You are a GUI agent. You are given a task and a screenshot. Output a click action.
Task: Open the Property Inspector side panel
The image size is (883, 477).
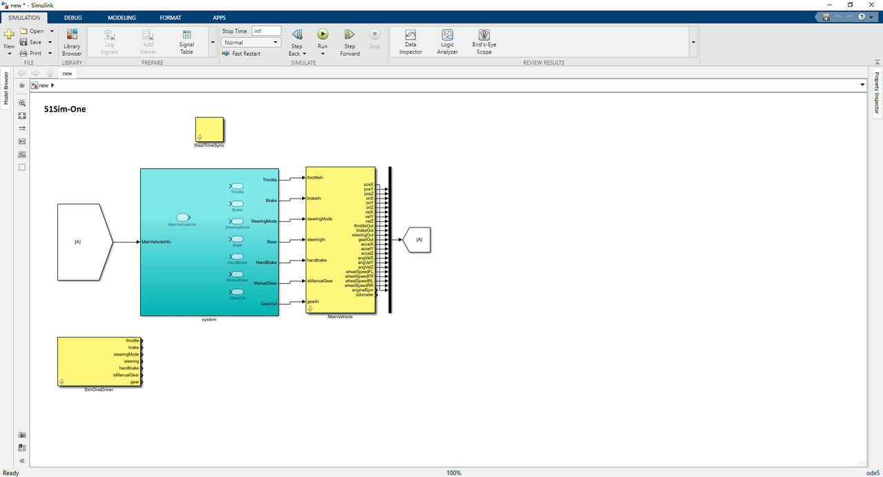(x=877, y=93)
